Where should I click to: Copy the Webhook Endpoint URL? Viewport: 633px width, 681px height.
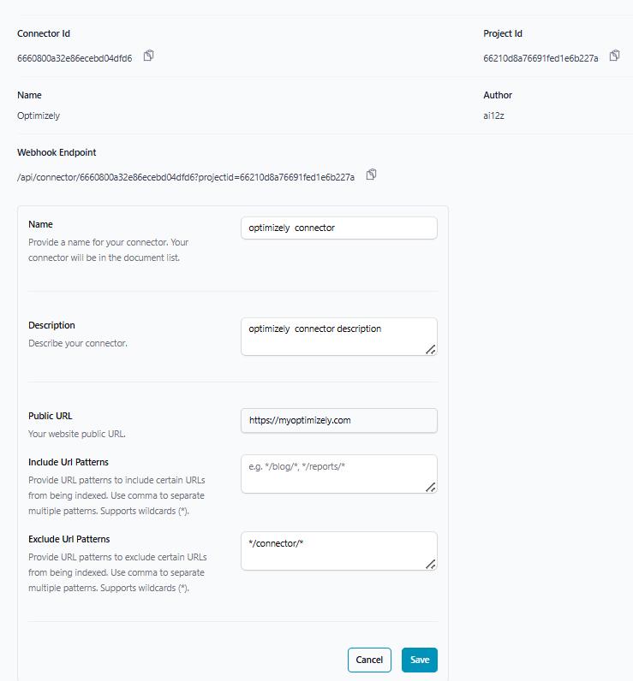(x=371, y=175)
